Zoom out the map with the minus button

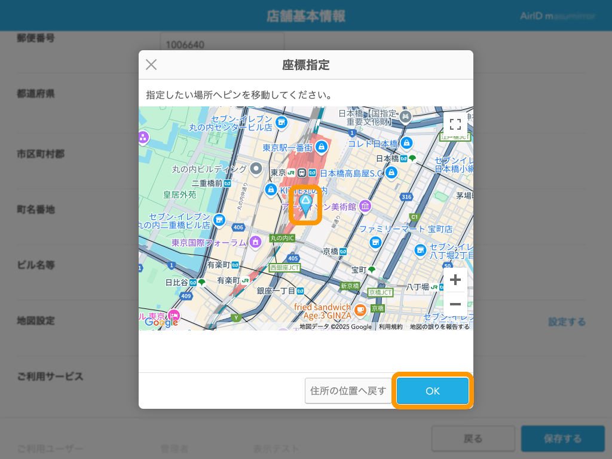click(455, 304)
